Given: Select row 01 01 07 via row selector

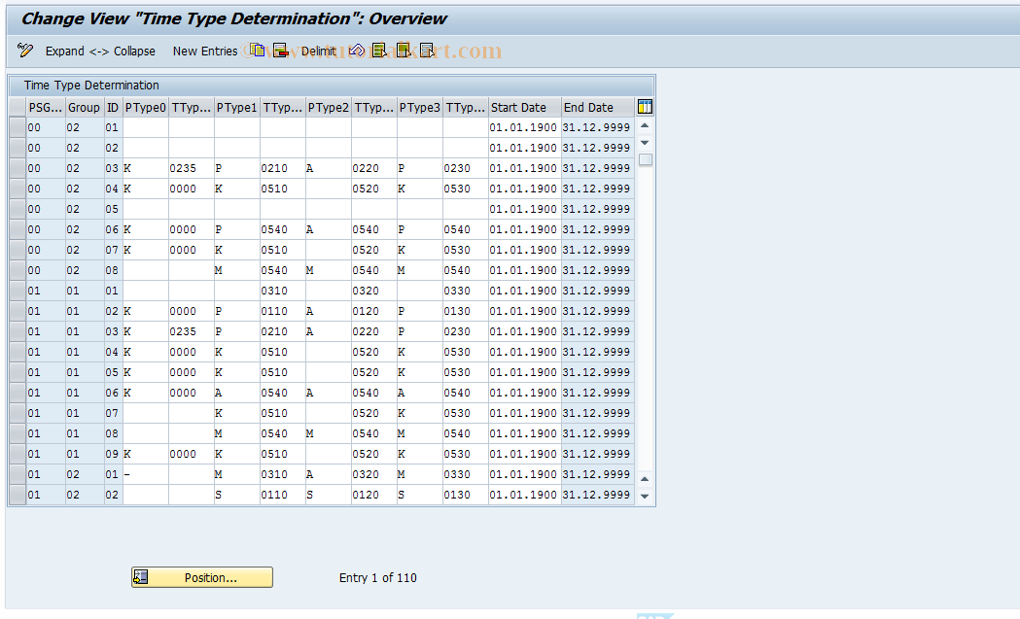Looking at the screenshot, I should 18,413.
